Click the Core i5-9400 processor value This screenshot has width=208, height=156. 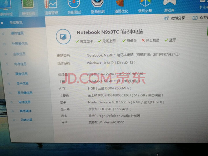click(x=115, y=74)
